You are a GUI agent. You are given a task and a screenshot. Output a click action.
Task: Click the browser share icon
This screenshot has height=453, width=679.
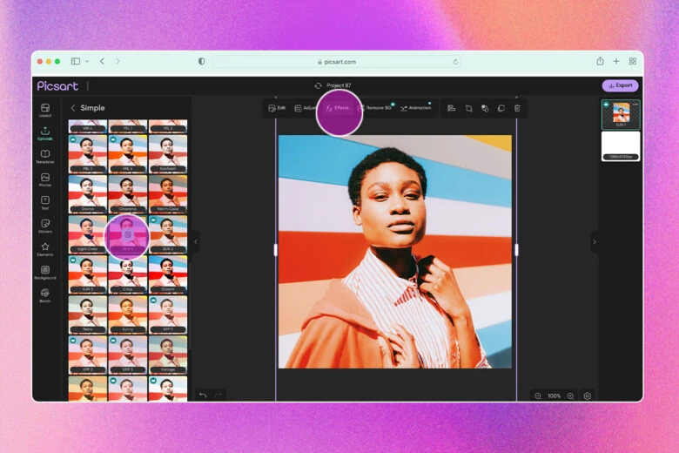[600, 61]
